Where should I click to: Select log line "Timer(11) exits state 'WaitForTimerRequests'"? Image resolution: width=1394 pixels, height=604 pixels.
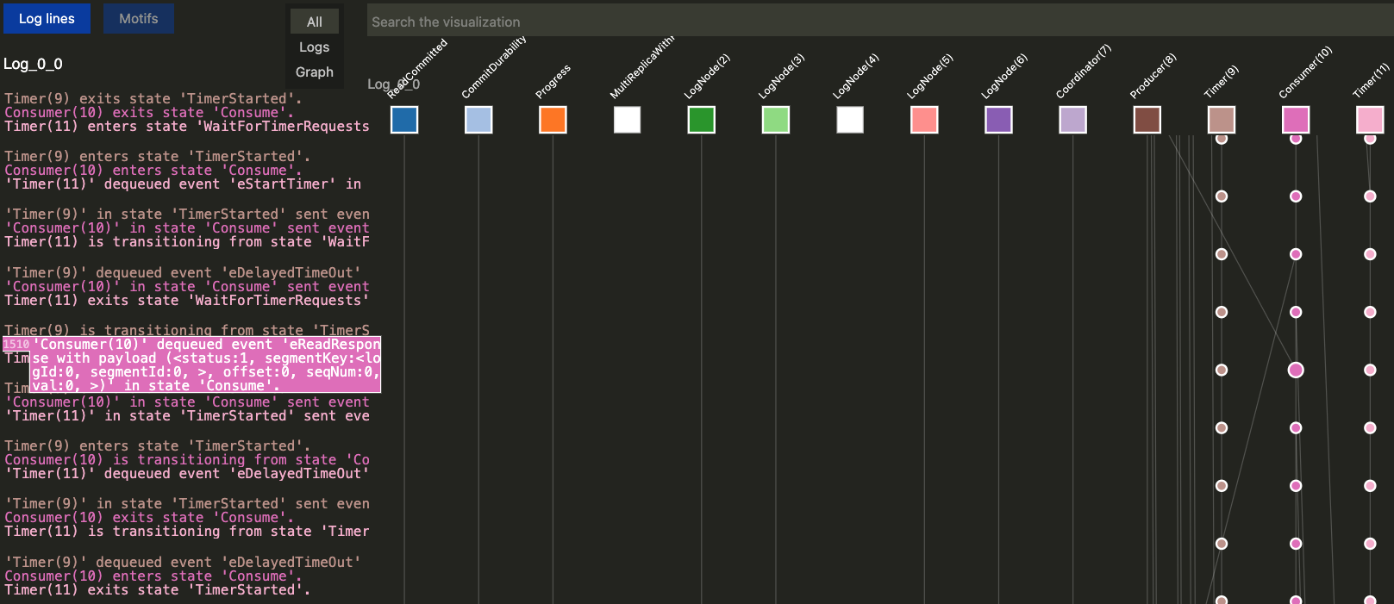pyautogui.click(x=187, y=300)
